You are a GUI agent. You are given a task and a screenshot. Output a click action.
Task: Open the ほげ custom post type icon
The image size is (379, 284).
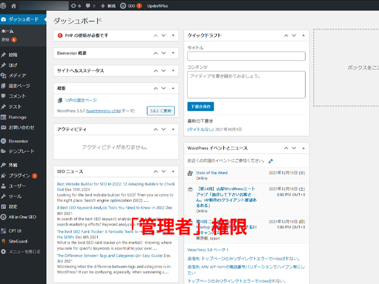point(4,65)
